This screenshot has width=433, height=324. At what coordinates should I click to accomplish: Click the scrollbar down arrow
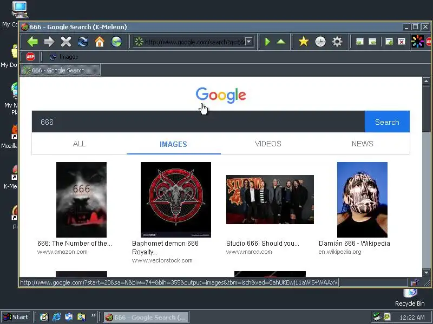tap(426, 273)
